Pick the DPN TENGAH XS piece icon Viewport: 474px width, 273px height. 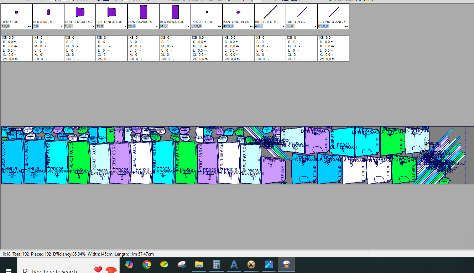(80, 12)
